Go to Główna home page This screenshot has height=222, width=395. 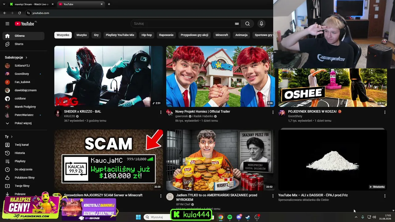[x=23, y=36]
